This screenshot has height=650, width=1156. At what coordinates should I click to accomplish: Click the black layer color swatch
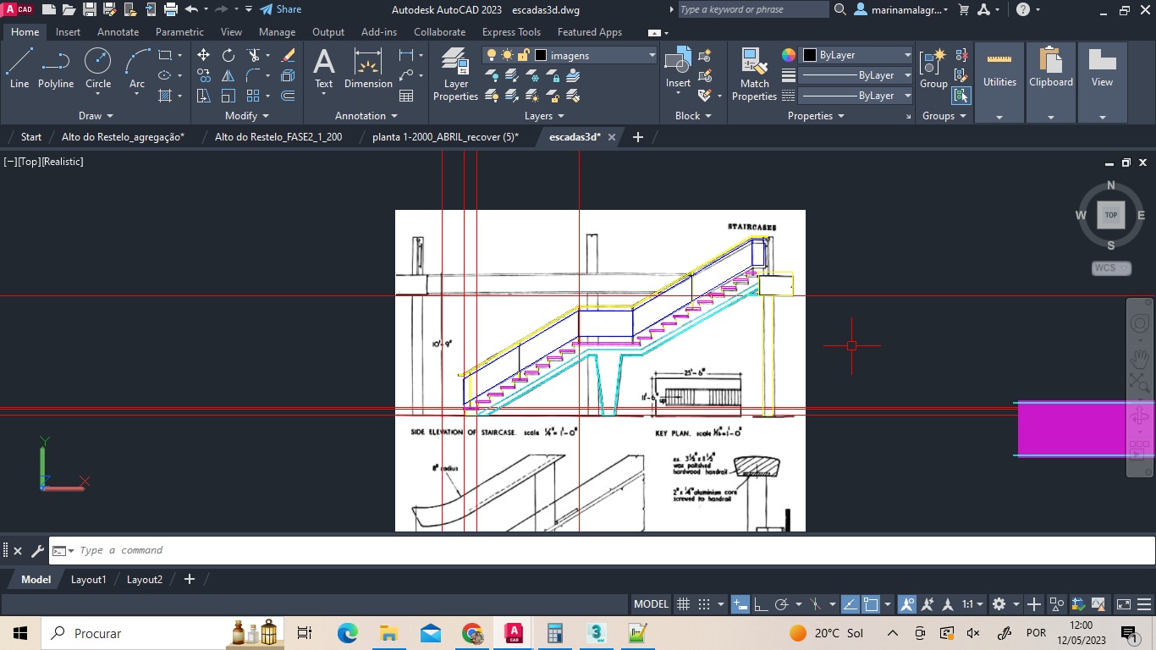point(541,55)
